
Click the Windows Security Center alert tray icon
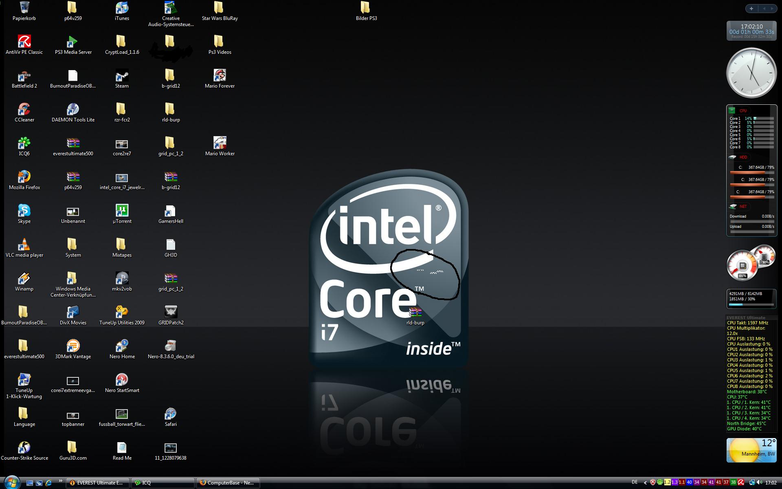click(652, 482)
